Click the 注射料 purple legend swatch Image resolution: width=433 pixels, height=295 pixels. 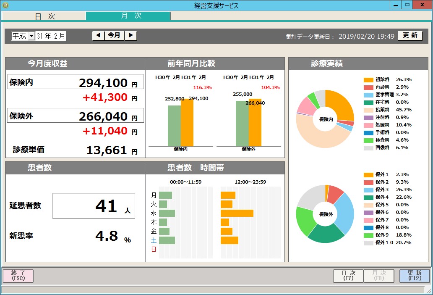[x=368, y=118]
